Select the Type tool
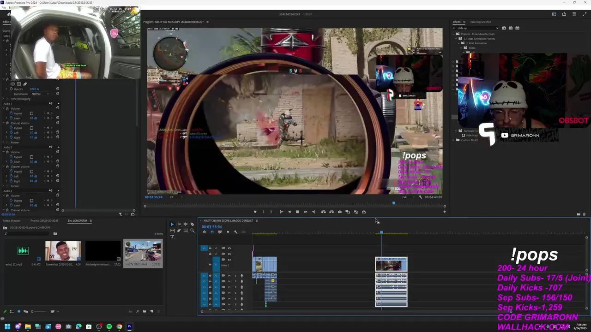 click(x=172, y=237)
